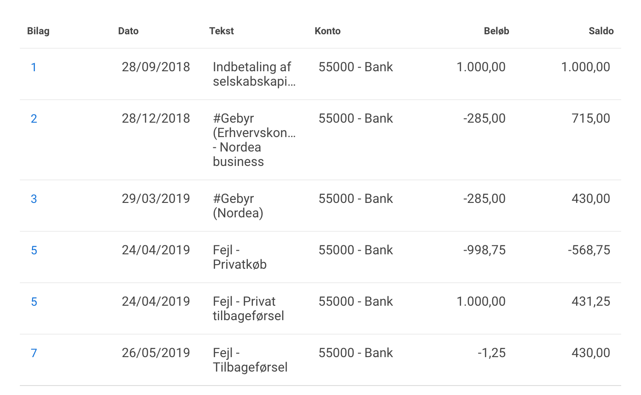This screenshot has height=395, width=641.
Task: Select the "#Gebyr (Nordea)" text cell
Action: 238,206
